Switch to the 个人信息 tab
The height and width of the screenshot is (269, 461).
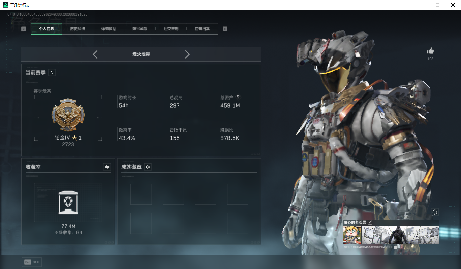[47, 29]
